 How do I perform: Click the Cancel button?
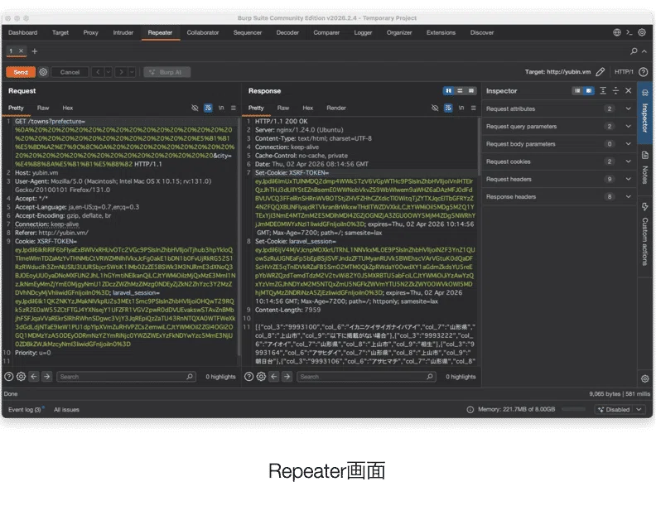click(70, 72)
